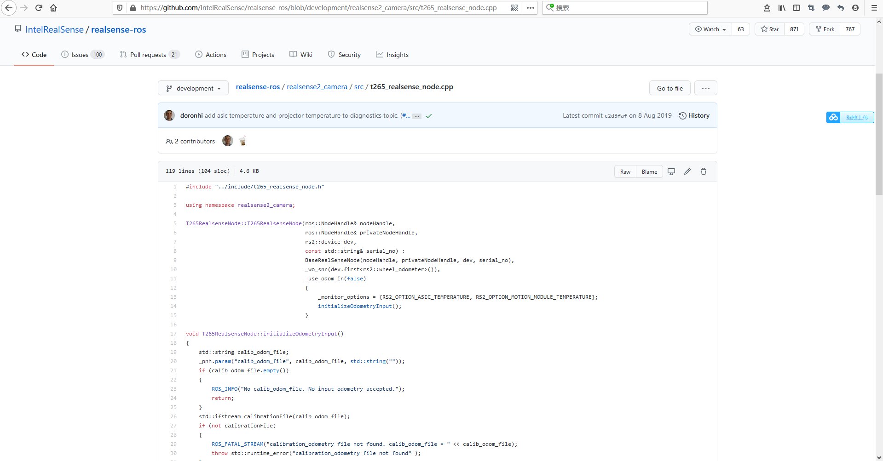Open page actions three-dot menu

pyautogui.click(x=531, y=8)
